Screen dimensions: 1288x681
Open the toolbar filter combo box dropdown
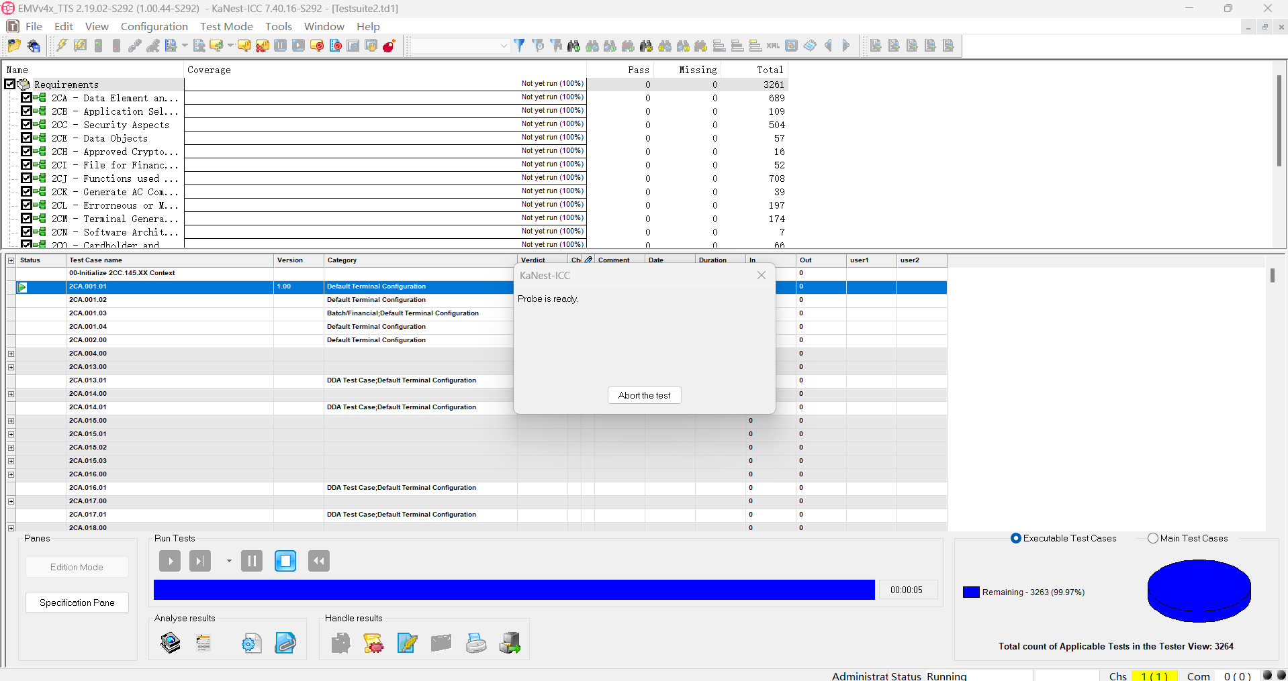tap(504, 46)
